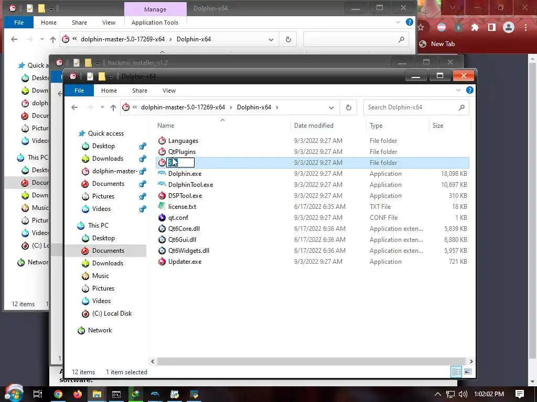Viewport: 537px width, 402px height.
Task: Switch to details view button
Action: coord(456,372)
